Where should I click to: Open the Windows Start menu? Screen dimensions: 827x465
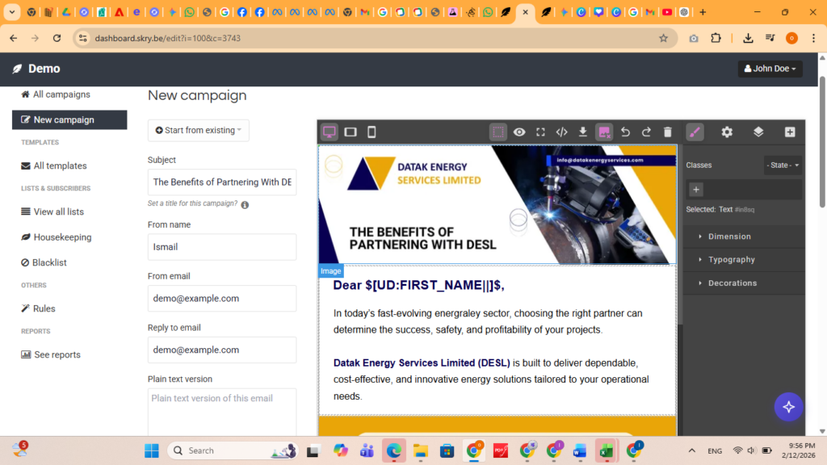[x=152, y=450]
